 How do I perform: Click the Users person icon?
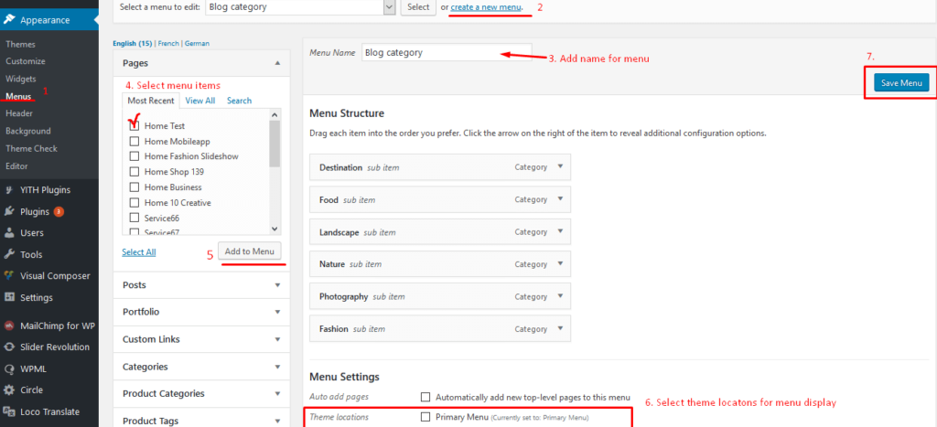click(x=9, y=233)
